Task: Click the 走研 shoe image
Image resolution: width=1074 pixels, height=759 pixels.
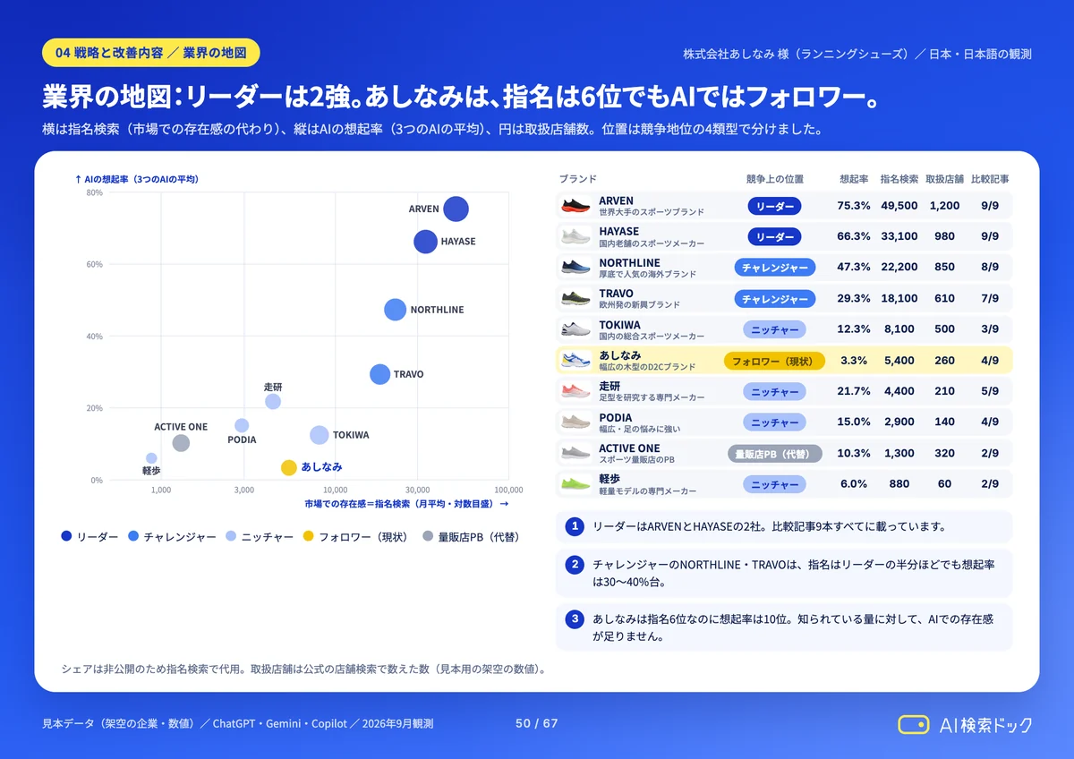Action: pos(575,390)
